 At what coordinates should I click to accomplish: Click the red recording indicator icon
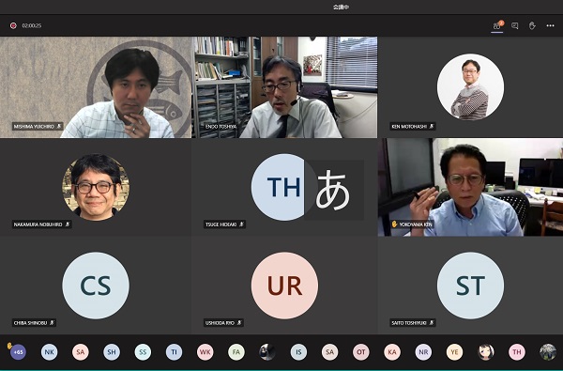[x=13, y=26]
